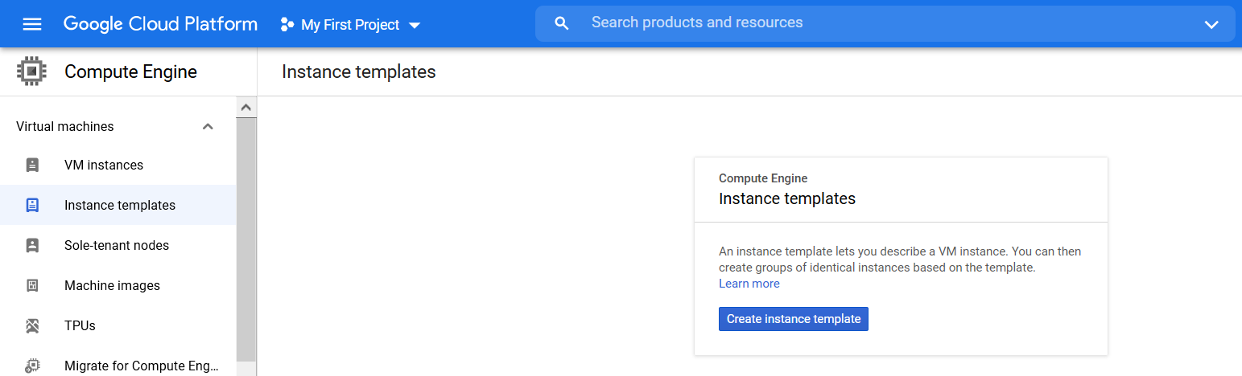Open the Compute Engine header title
This screenshot has height=376, width=1242.
pyautogui.click(x=130, y=72)
